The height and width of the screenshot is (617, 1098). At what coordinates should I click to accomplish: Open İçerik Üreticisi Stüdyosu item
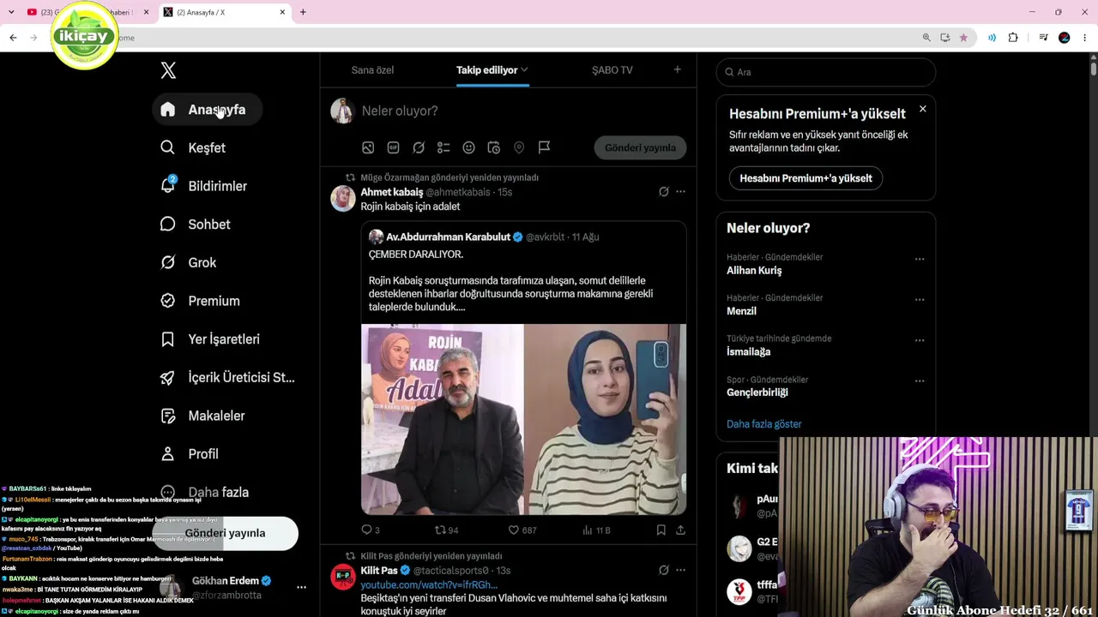click(x=229, y=378)
